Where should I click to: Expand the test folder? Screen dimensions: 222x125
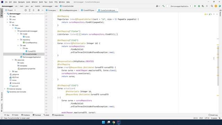tap(10, 72)
